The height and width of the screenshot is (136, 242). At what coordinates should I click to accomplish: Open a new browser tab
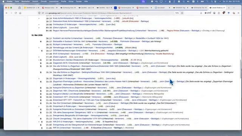[x=229, y=8]
